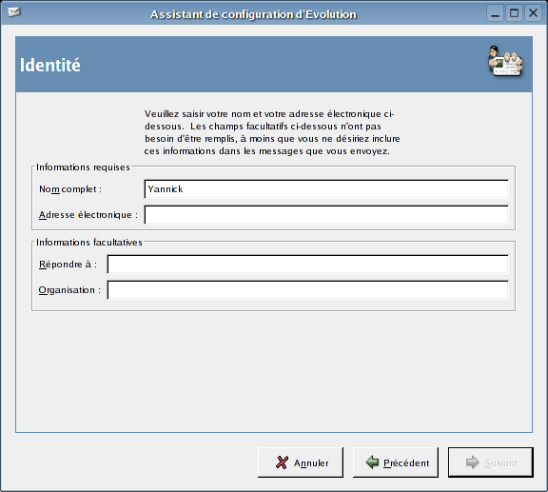Click the Identité heading text
548x492 pixels.
pos(50,65)
